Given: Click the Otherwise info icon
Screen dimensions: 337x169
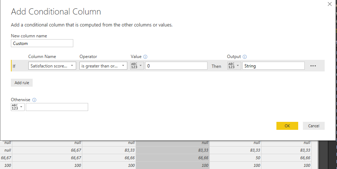Looking at the screenshot, I should click(34, 100).
